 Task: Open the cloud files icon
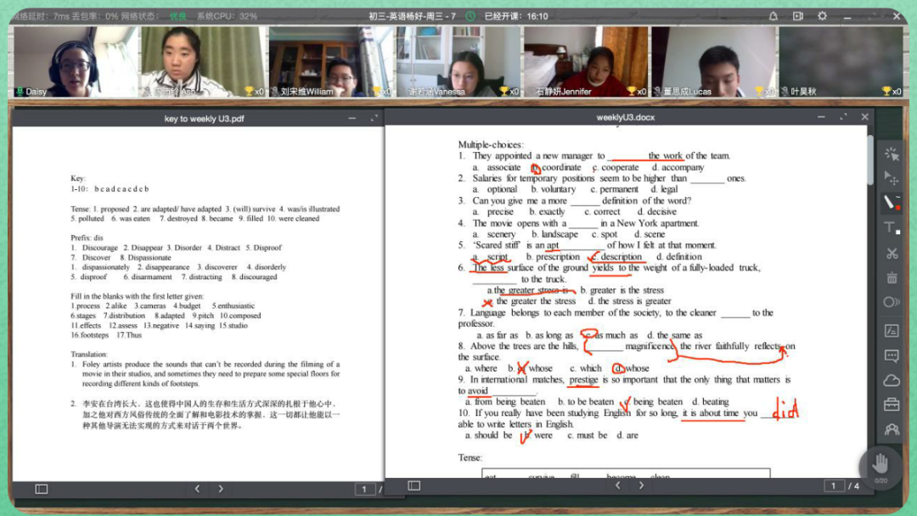coord(892,380)
